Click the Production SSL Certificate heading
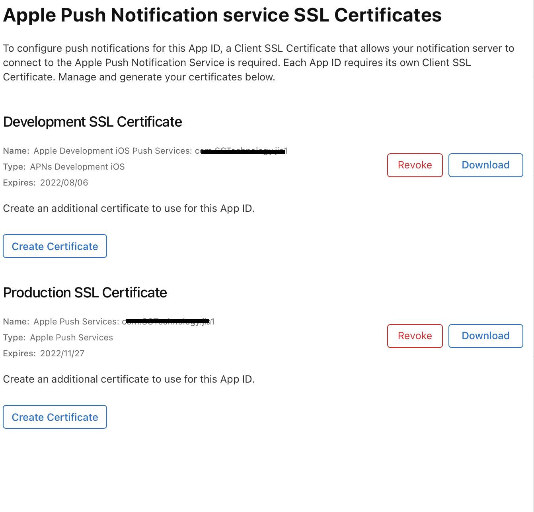Screen dimensions: 534x512 85,293
